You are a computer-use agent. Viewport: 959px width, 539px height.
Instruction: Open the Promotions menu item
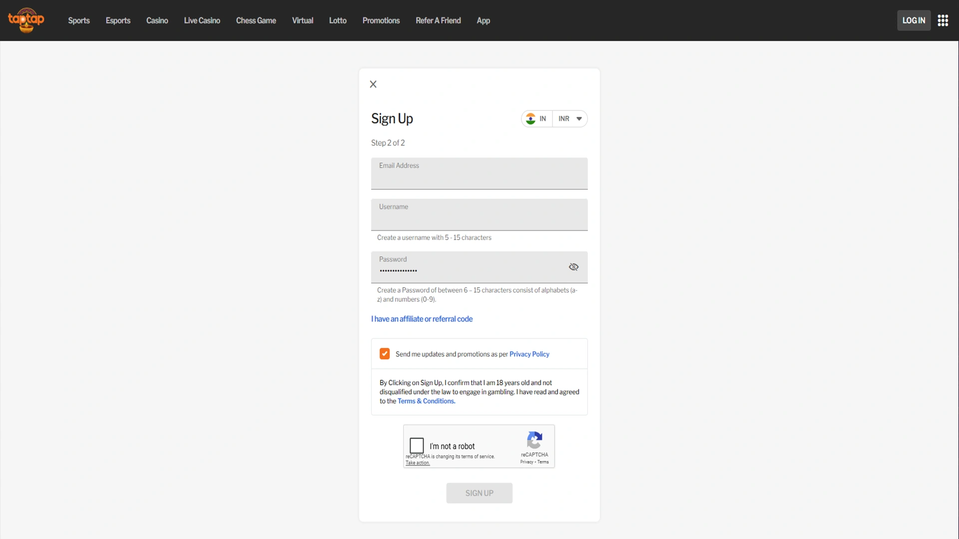(381, 20)
